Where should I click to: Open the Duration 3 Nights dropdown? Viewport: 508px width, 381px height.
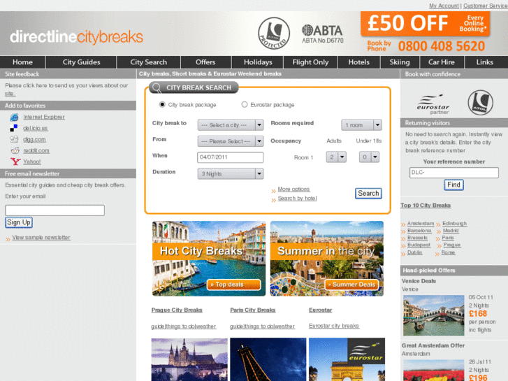[x=231, y=174]
